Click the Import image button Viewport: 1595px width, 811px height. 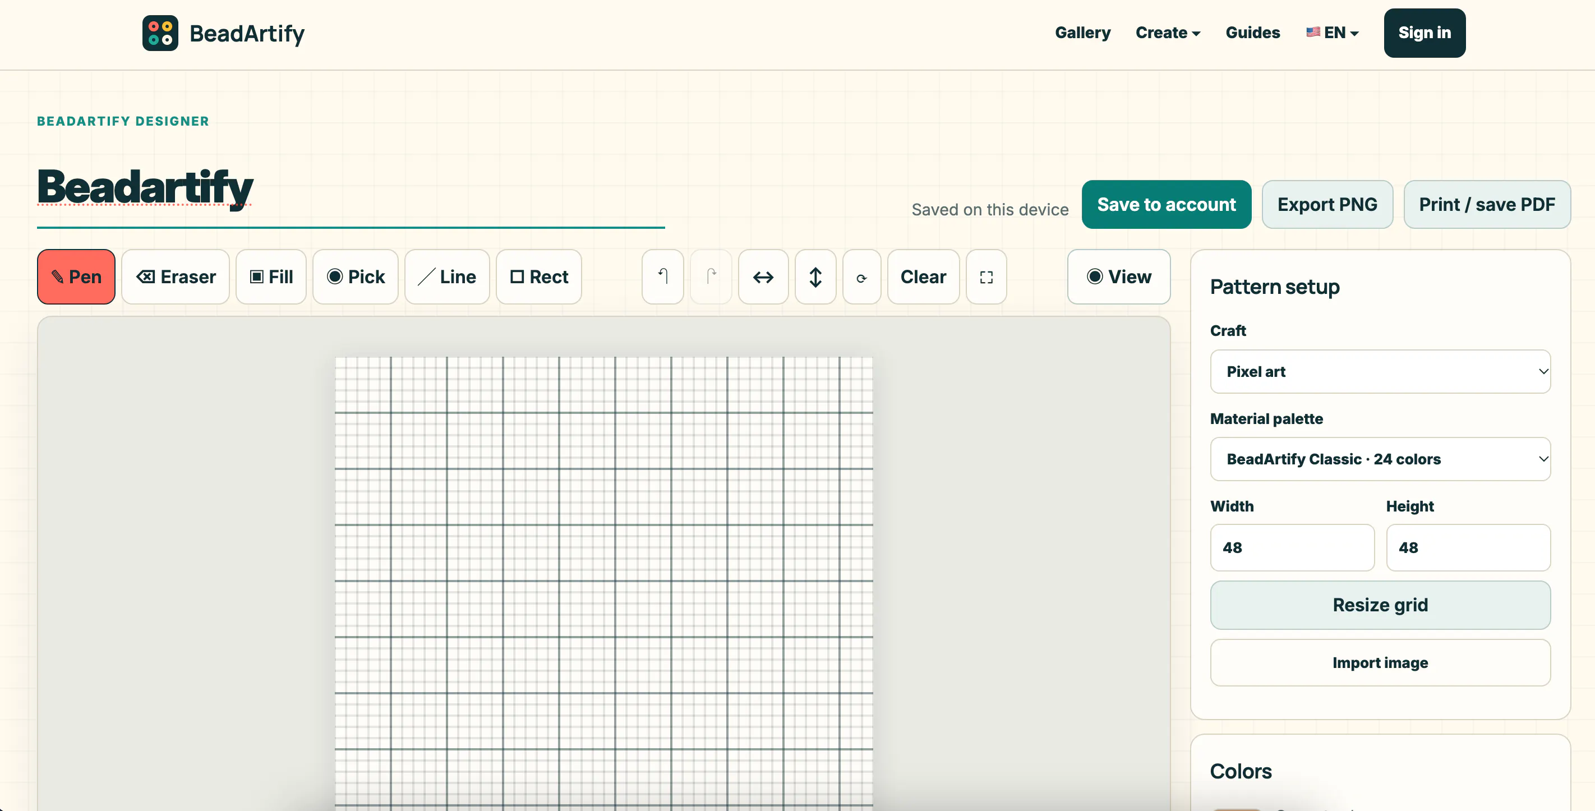[x=1380, y=662]
